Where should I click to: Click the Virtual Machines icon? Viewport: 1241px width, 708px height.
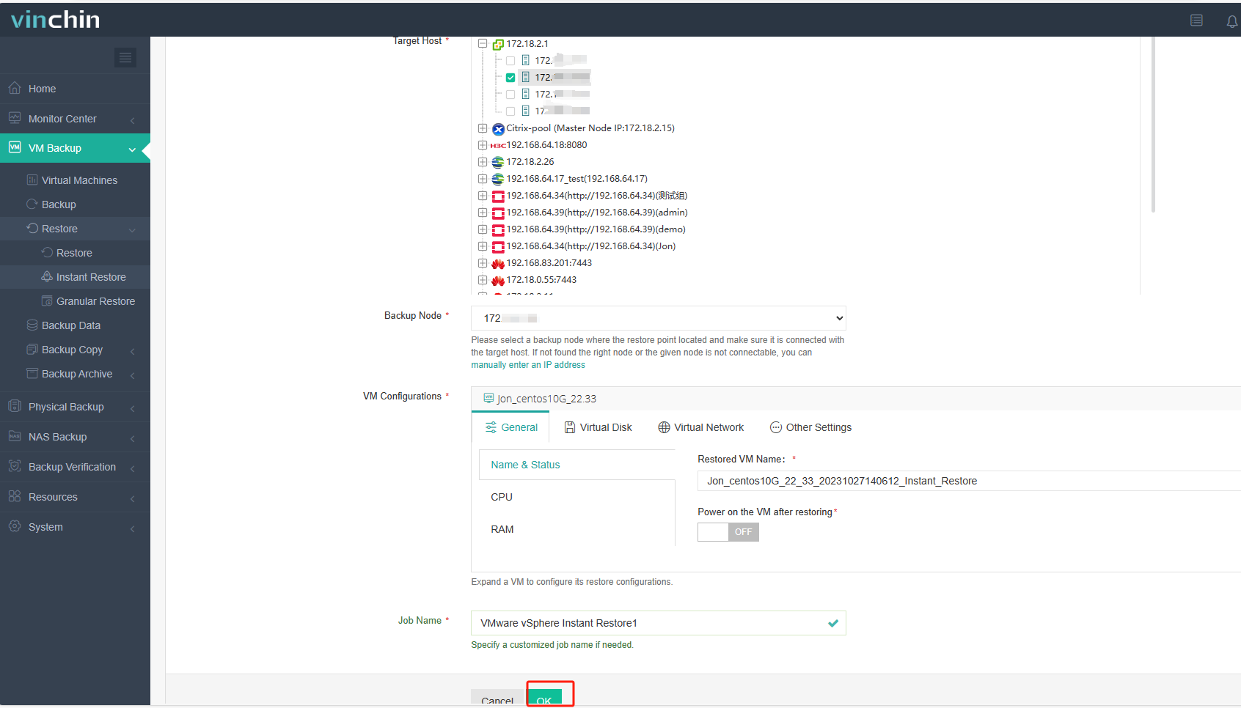pos(32,180)
